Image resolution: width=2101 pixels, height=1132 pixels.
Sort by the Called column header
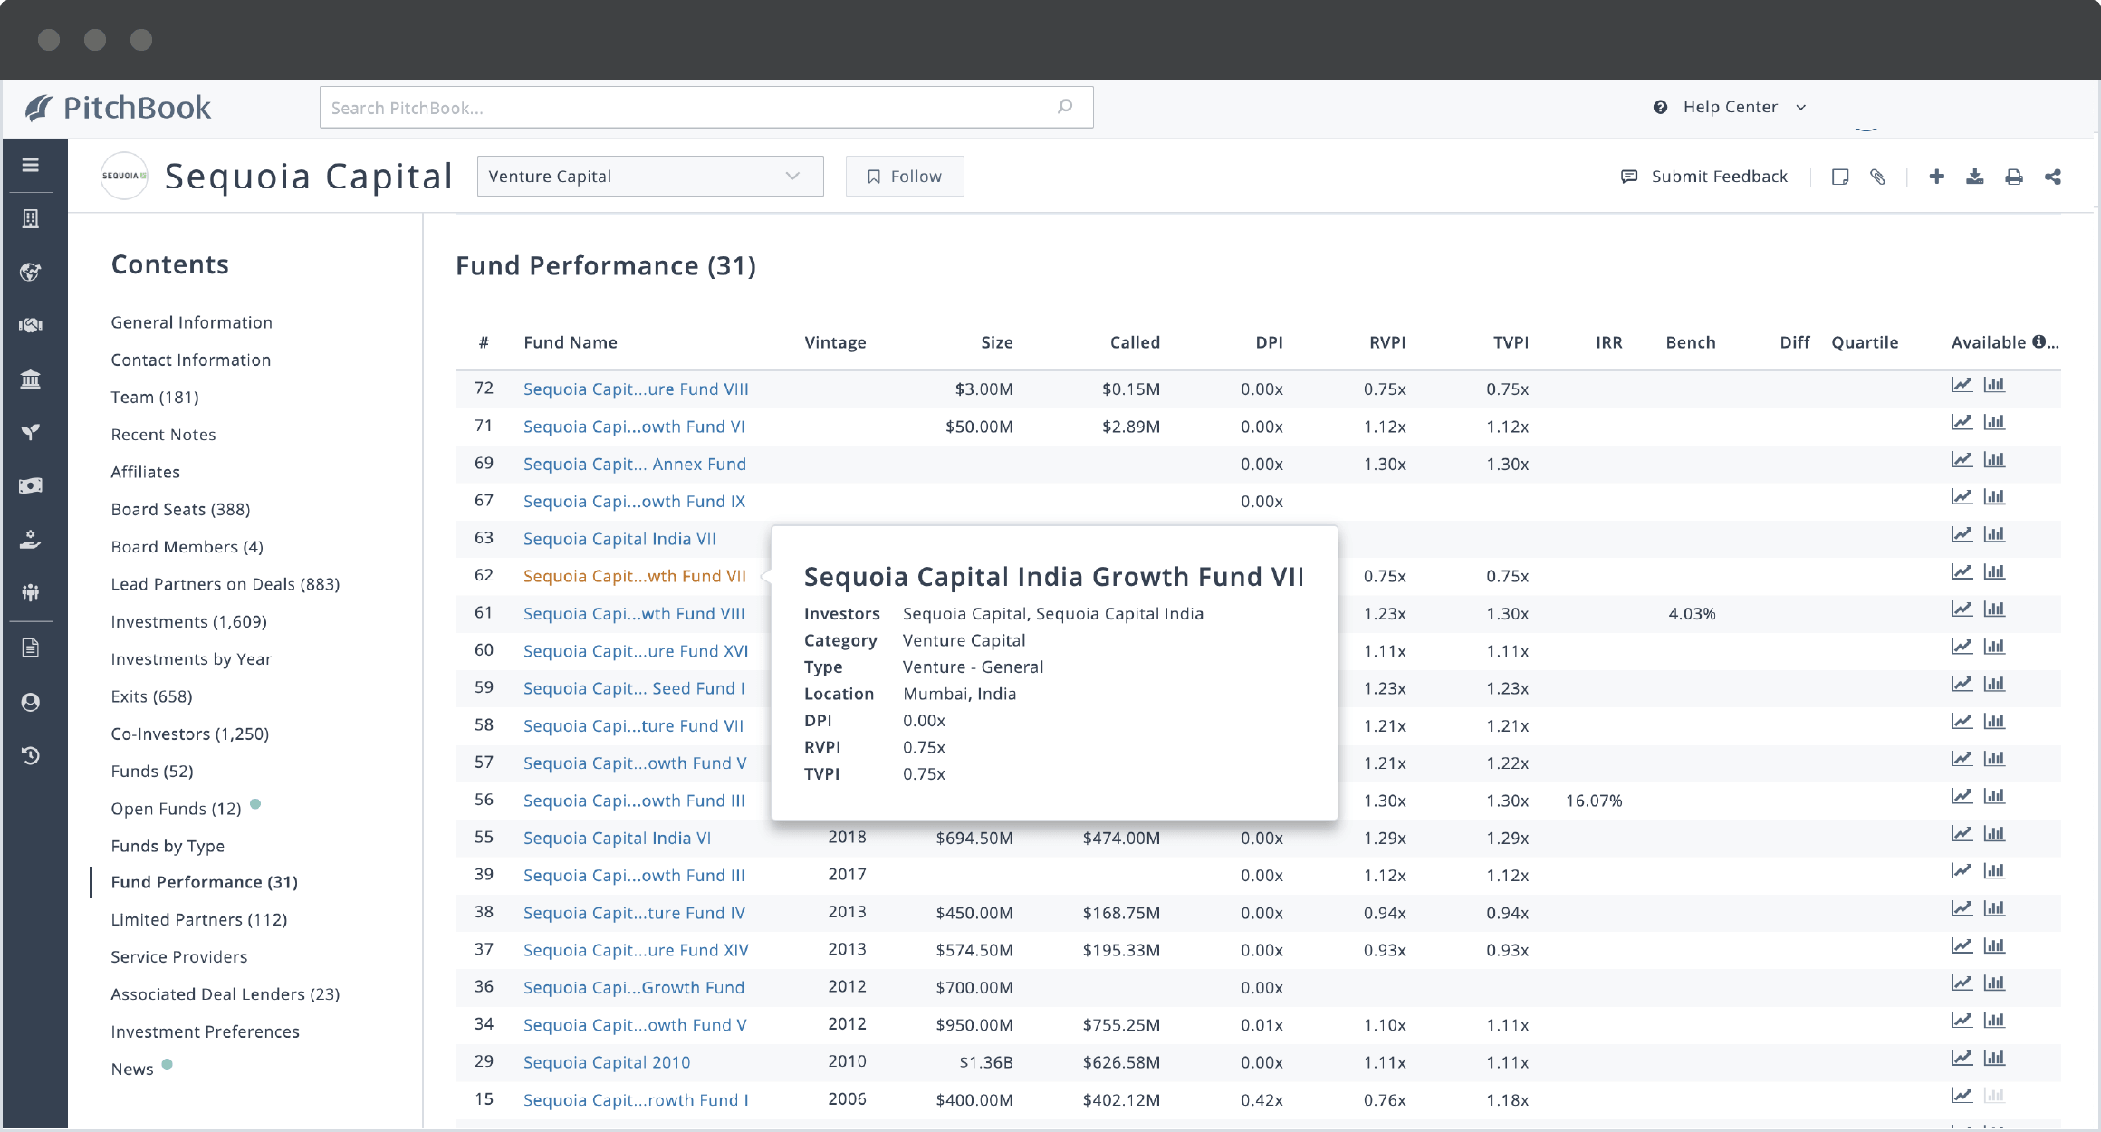pyautogui.click(x=1135, y=342)
